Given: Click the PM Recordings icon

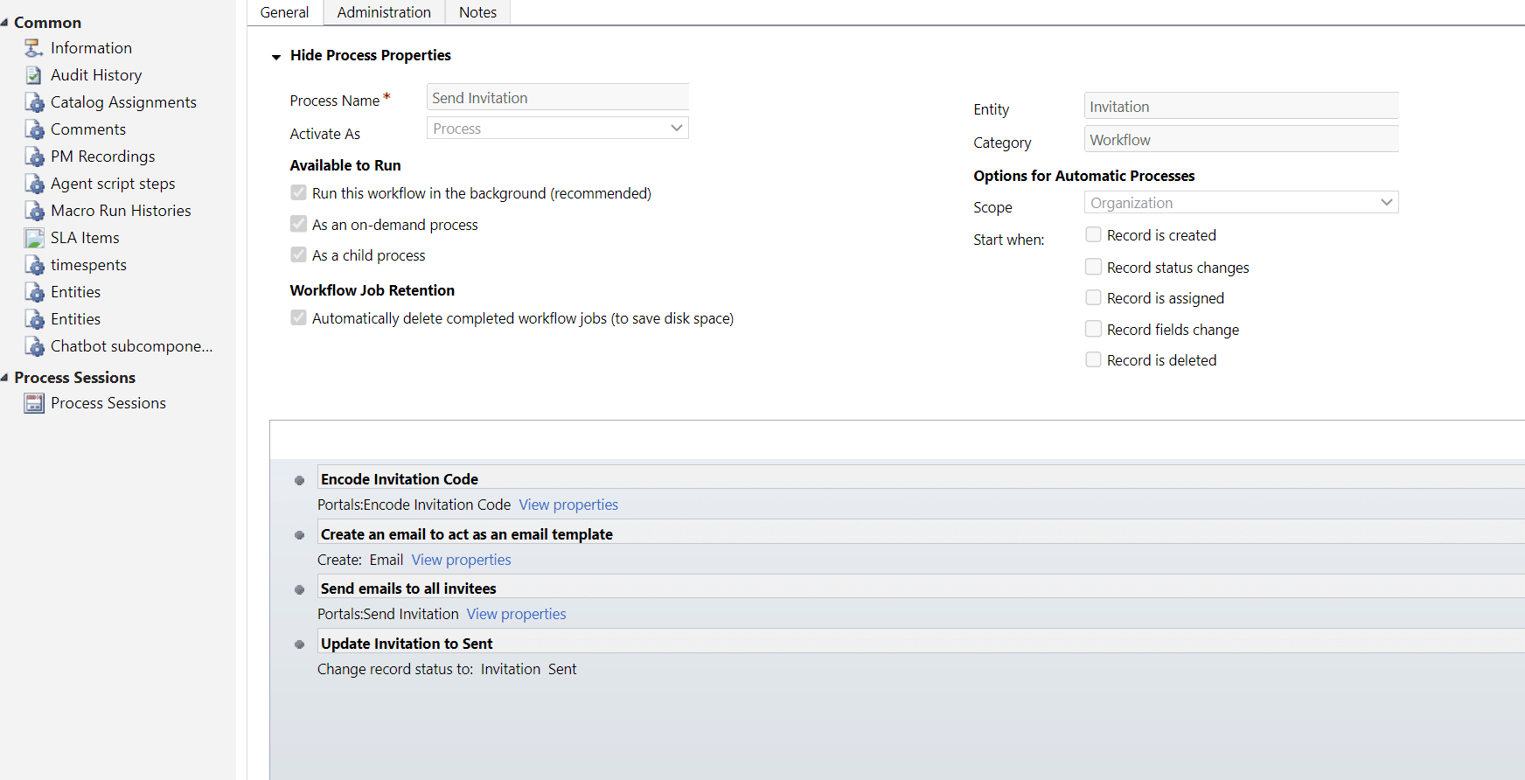Looking at the screenshot, I should pos(34,157).
